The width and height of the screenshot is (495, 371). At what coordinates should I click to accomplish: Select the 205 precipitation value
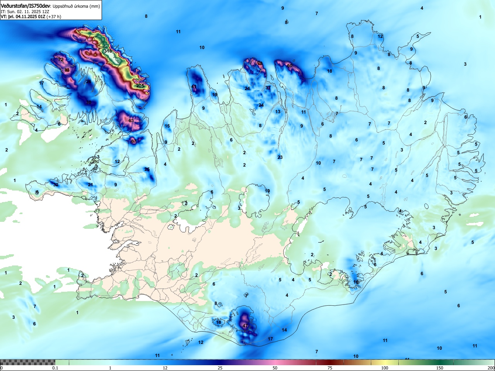pyautogui.click(x=140, y=86)
